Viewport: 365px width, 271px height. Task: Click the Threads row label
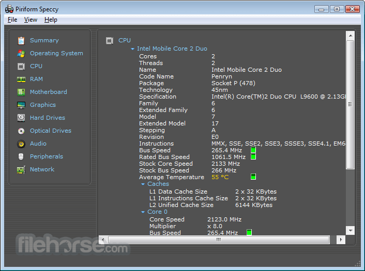click(x=151, y=63)
